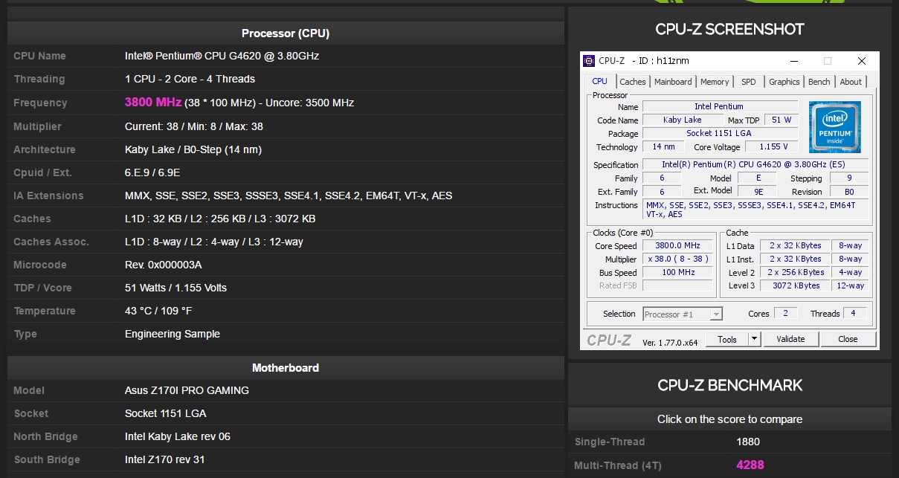Viewport: 899px width, 478px height.
Task: Click Socket 1151 LGA in Motherboard section
Action: (x=166, y=413)
